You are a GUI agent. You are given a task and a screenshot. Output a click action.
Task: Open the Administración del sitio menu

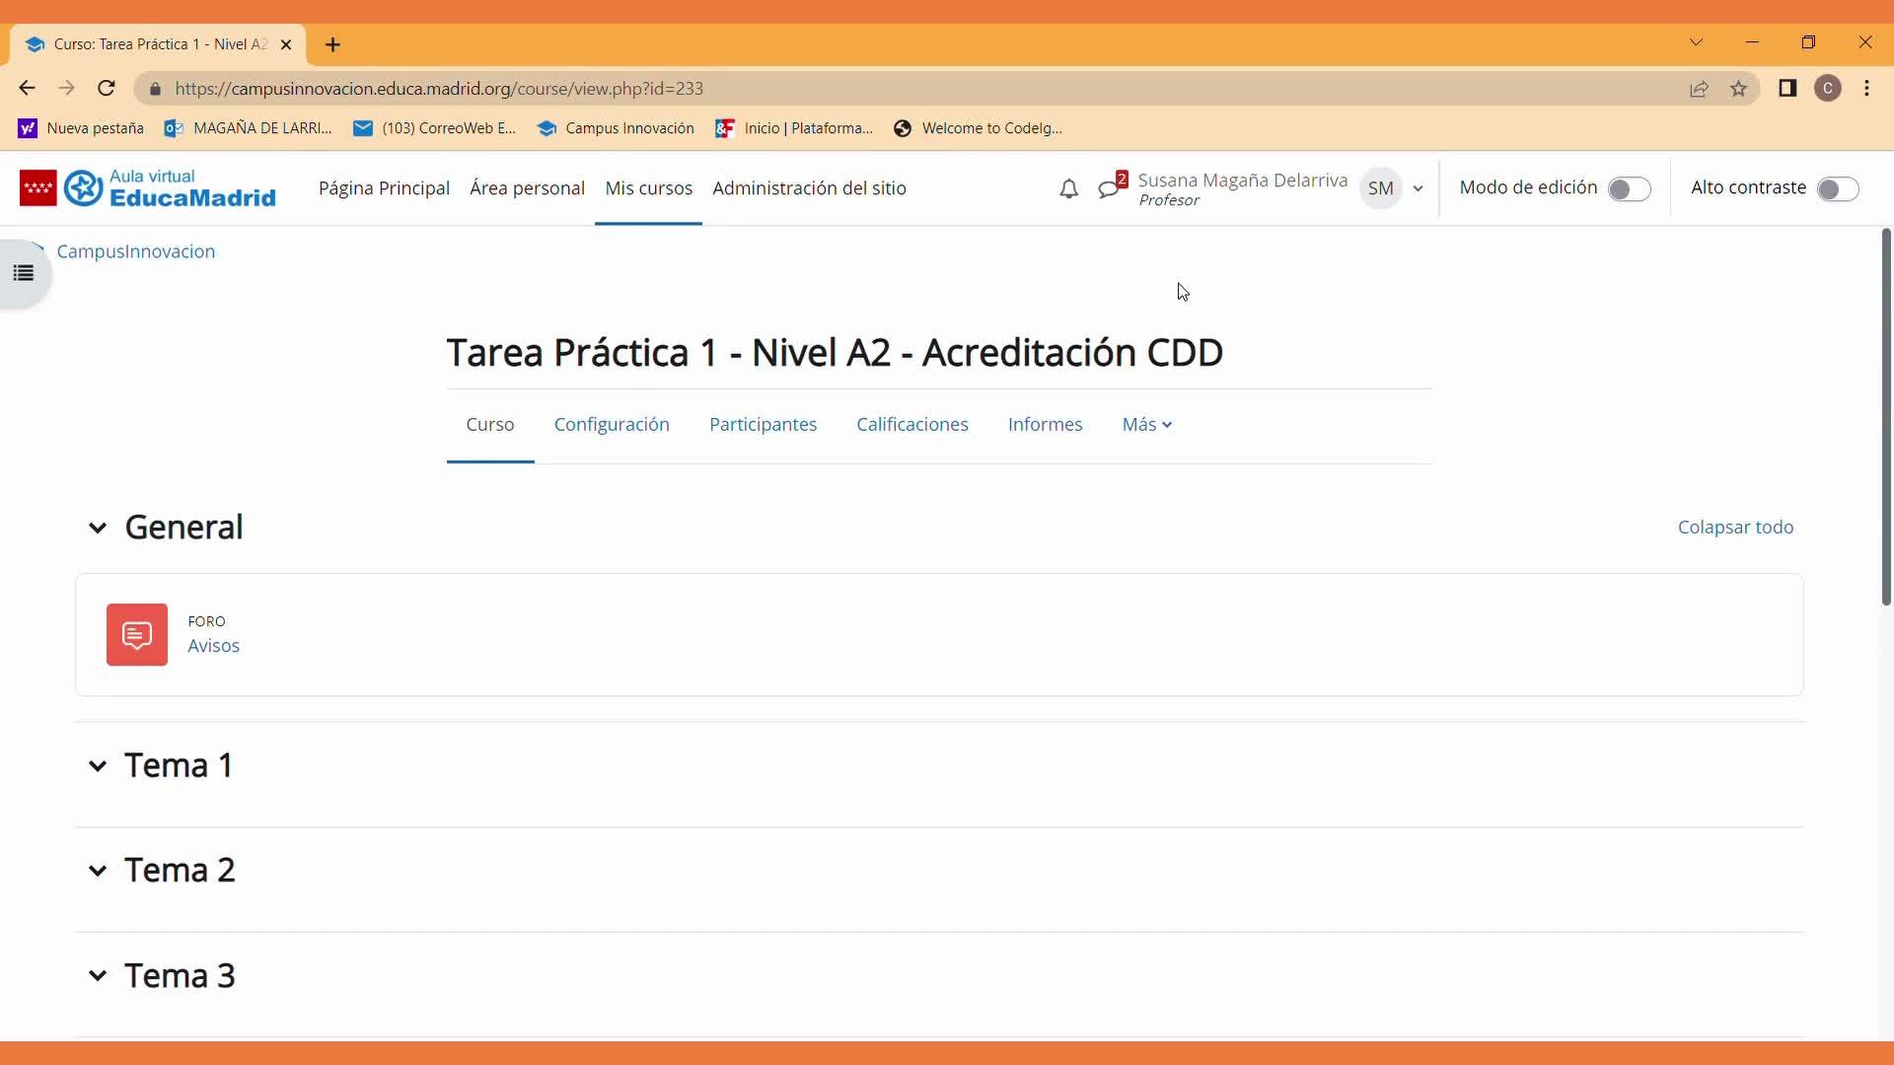tap(809, 188)
